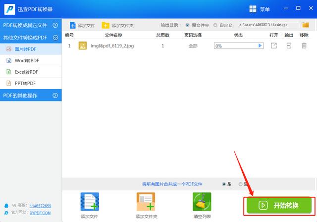Minimize the 迅宜PDF转换器 window
Screen dimensions: 317x222
(x=286, y=8)
